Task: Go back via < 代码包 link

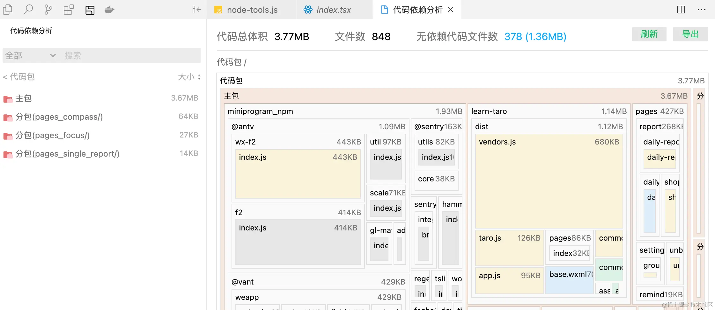Action: coord(18,77)
